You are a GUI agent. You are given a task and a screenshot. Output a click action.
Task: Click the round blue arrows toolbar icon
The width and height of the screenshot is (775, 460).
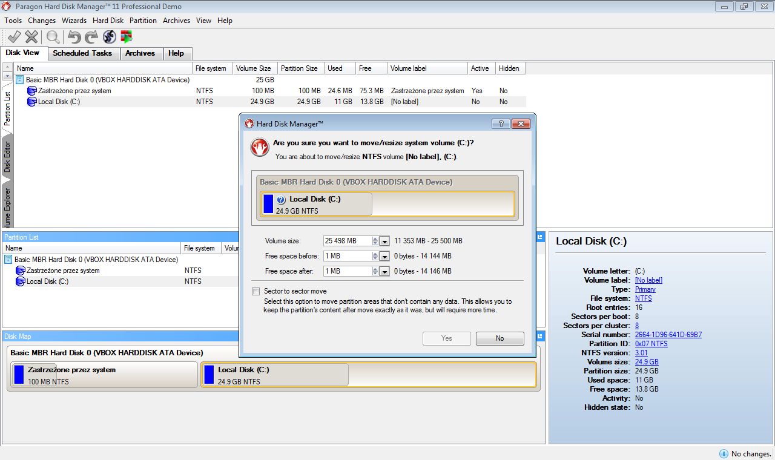109,37
